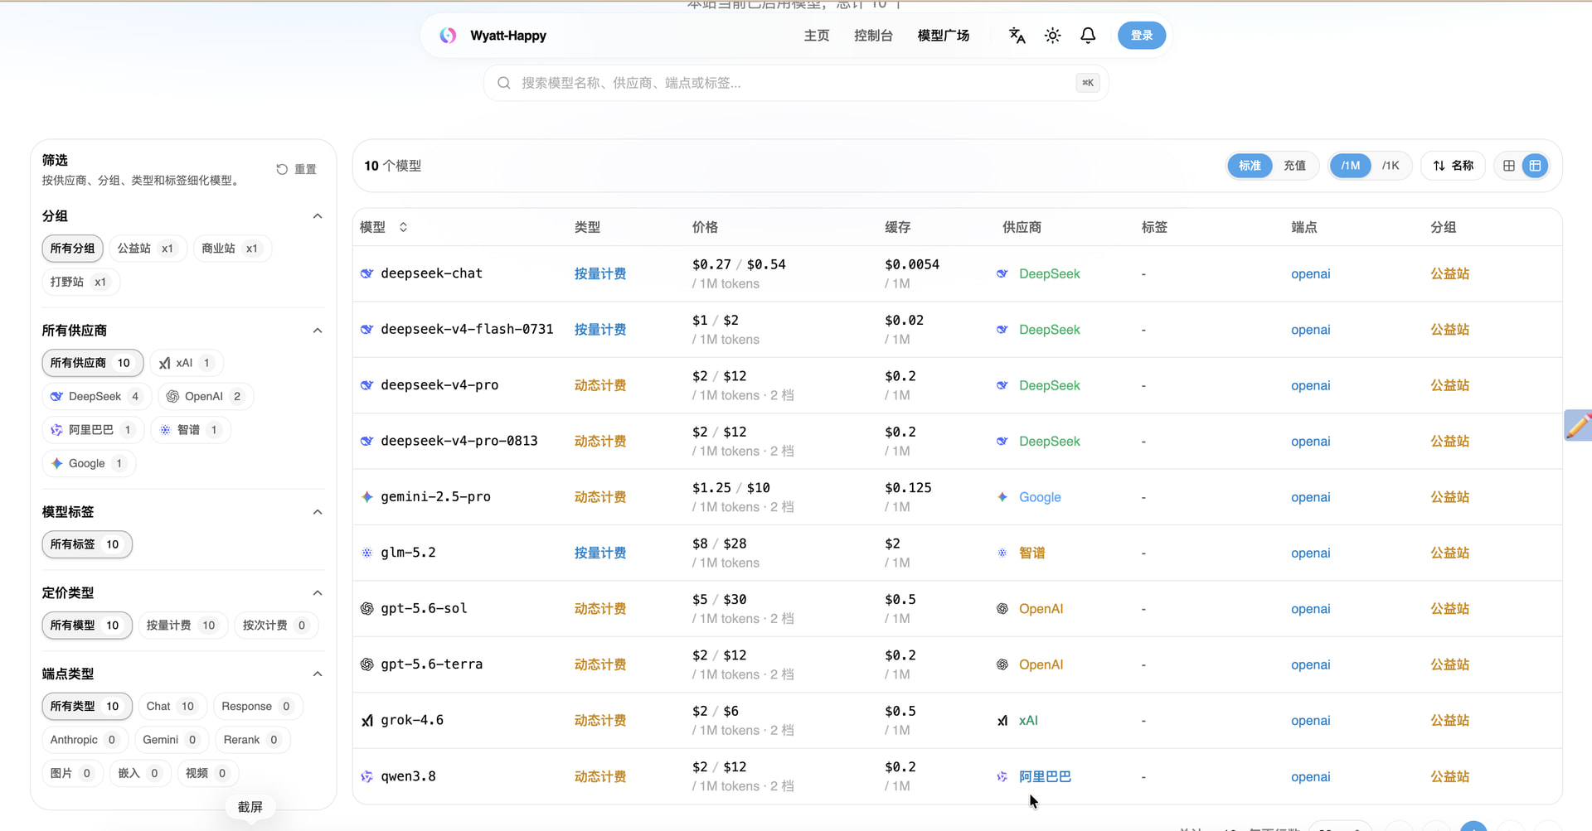
Task: Click the search magnifier icon
Action: click(x=503, y=83)
